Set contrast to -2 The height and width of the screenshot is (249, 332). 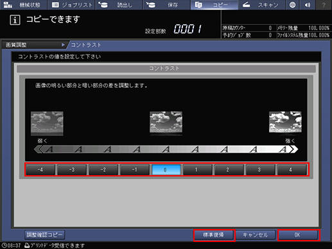(x=103, y=169)
